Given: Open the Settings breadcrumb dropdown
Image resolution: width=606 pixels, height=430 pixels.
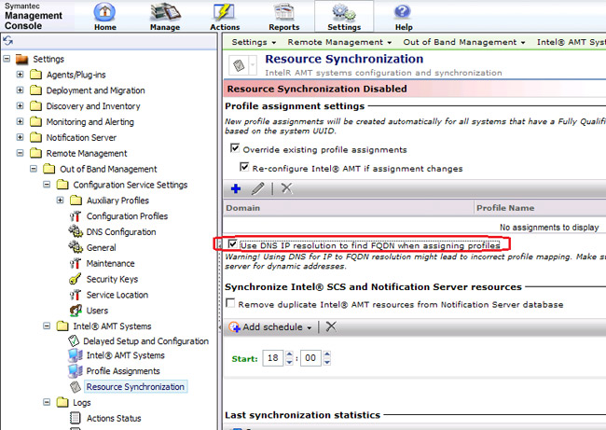Looking at the screenshot, I should click(x=274, y=43).
